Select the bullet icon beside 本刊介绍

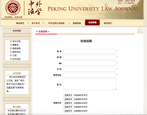(x=11, y=41)
